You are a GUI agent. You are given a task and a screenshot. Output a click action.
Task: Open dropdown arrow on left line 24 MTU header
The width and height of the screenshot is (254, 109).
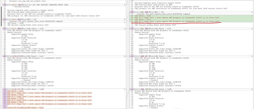124,19
